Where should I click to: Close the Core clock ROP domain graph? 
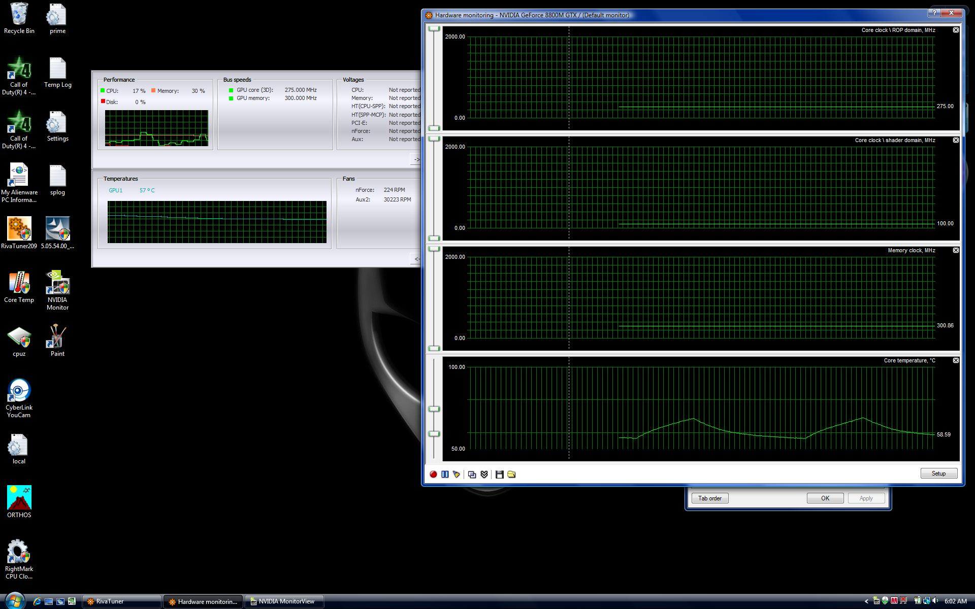[956, 30]
